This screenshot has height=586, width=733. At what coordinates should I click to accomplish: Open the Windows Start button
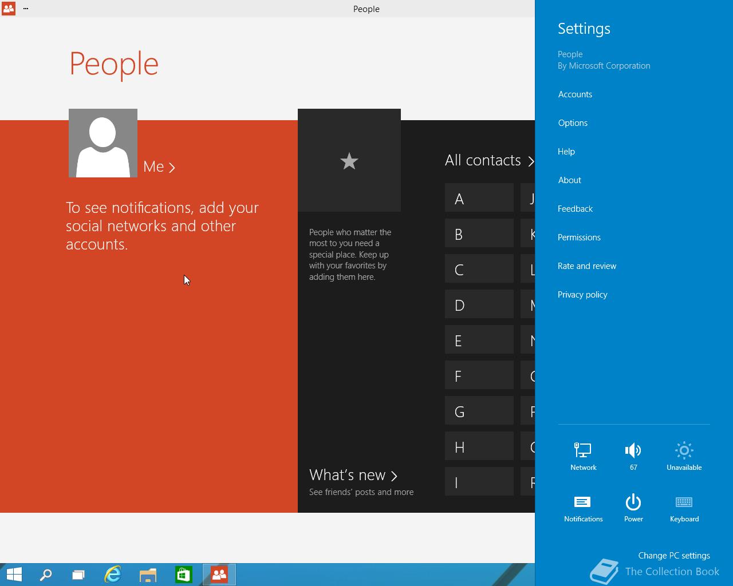tap(14, 575)
